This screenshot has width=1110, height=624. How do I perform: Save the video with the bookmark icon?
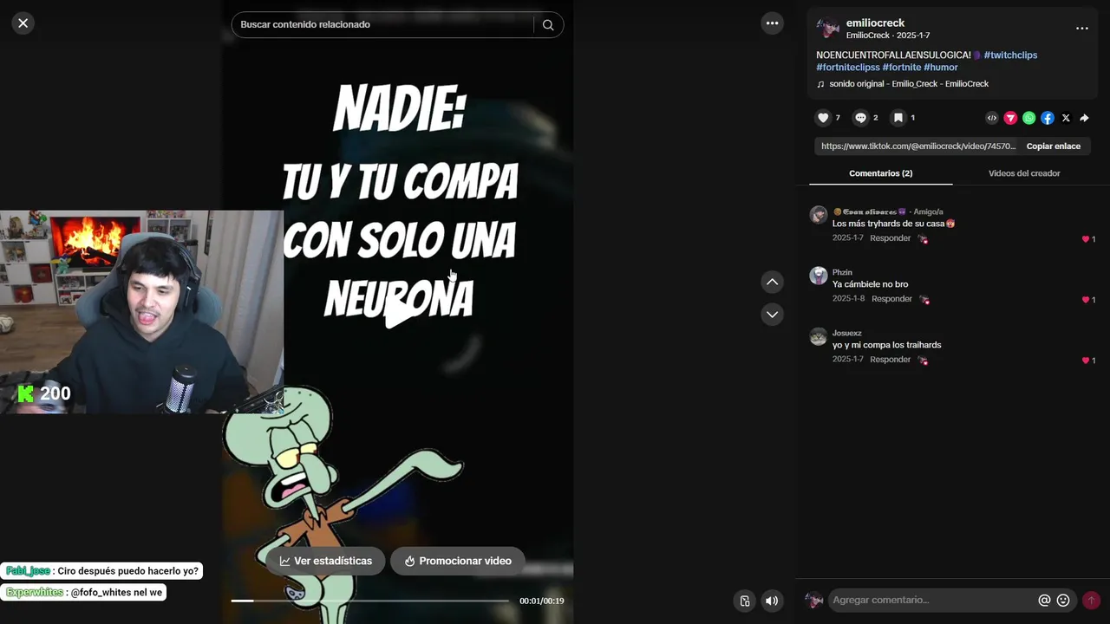click(x=898, y=118)
